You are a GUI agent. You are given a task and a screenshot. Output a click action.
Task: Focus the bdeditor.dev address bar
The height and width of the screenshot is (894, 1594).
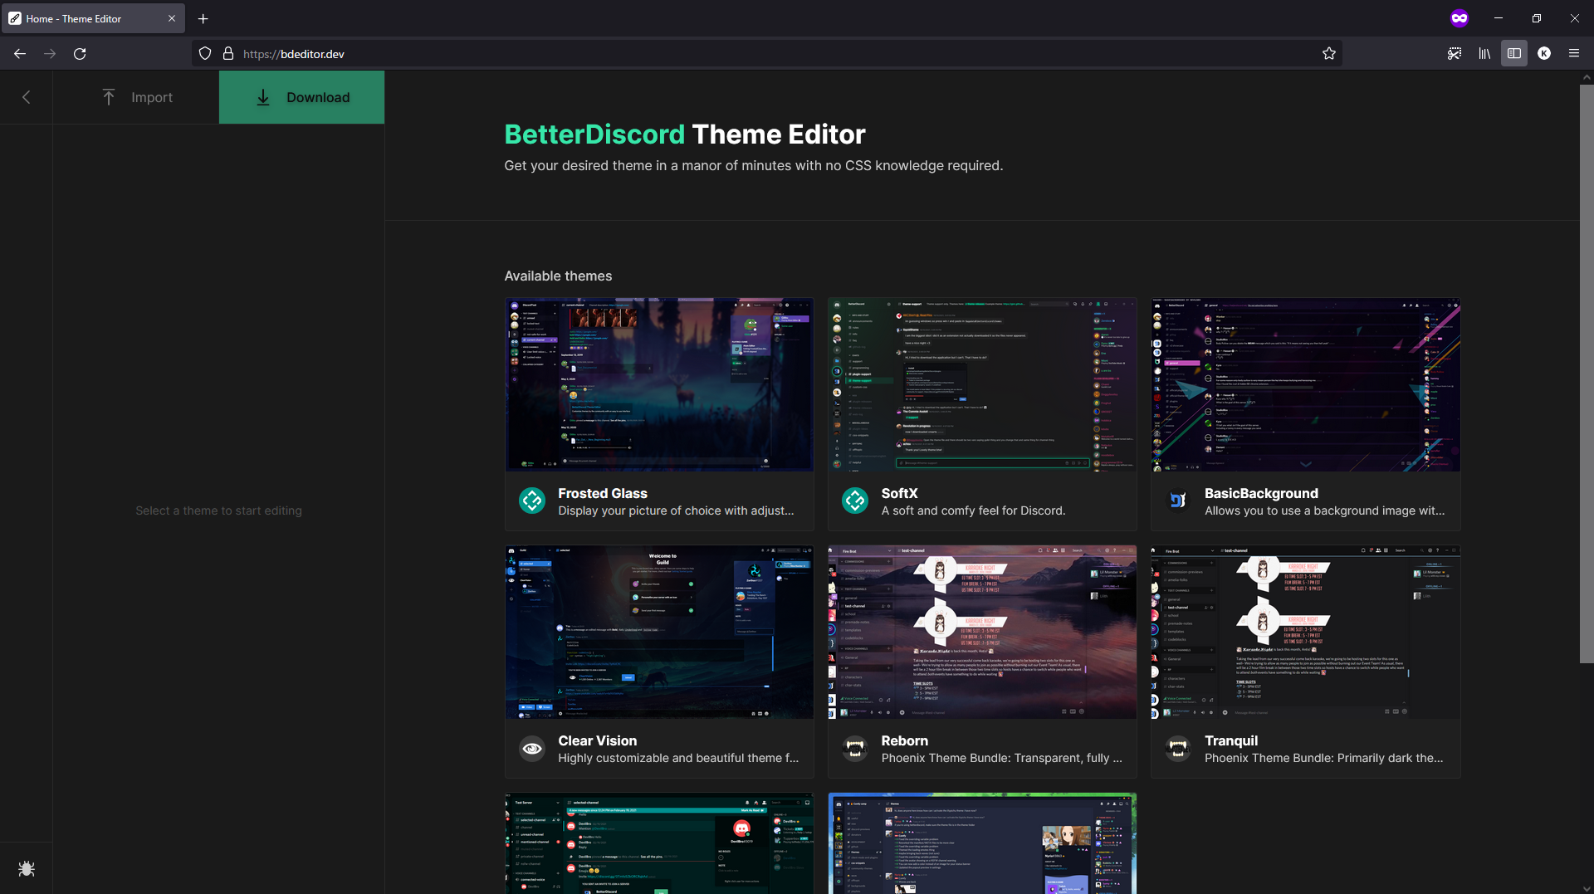tap(767, 54)
